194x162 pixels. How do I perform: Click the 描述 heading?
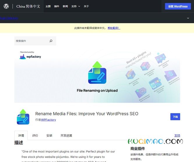19,143
